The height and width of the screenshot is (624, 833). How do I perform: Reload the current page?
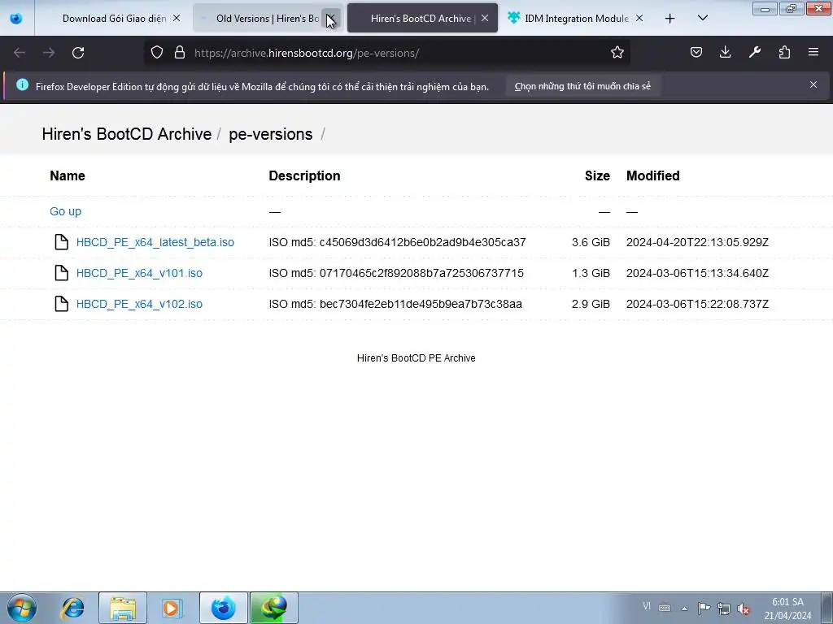[78, 53]
